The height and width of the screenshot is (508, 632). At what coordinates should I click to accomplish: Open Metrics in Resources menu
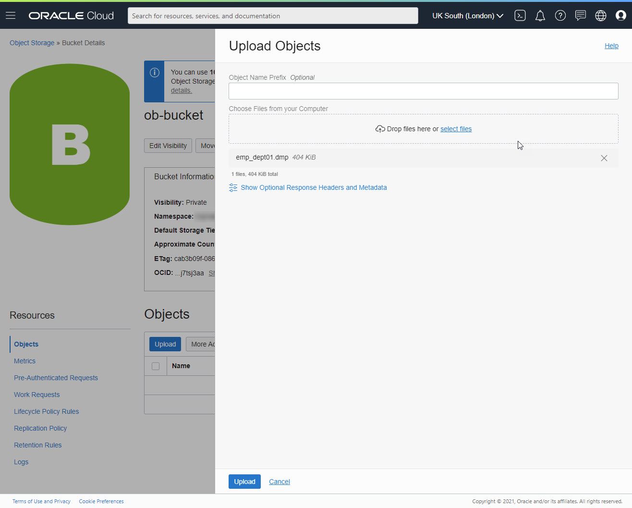[24, 361]
